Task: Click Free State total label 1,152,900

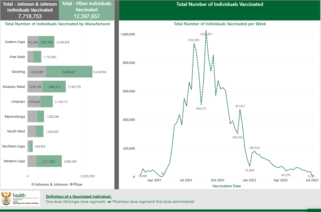Action: click(50, 57)
